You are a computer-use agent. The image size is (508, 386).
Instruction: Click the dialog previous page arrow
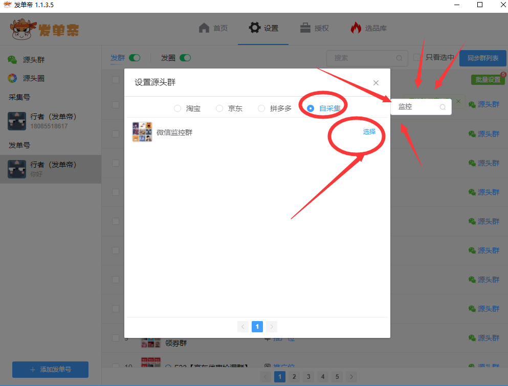(243, 326)
